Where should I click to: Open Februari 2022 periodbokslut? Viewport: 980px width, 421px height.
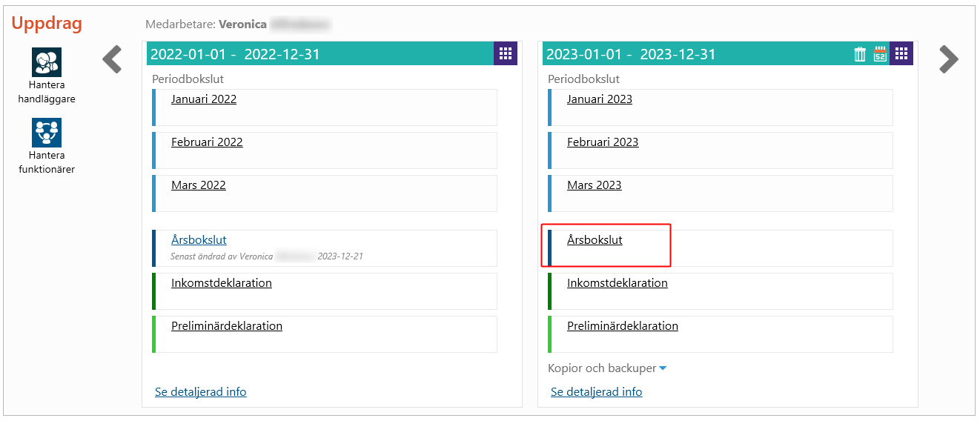click(x=207, y=142)
